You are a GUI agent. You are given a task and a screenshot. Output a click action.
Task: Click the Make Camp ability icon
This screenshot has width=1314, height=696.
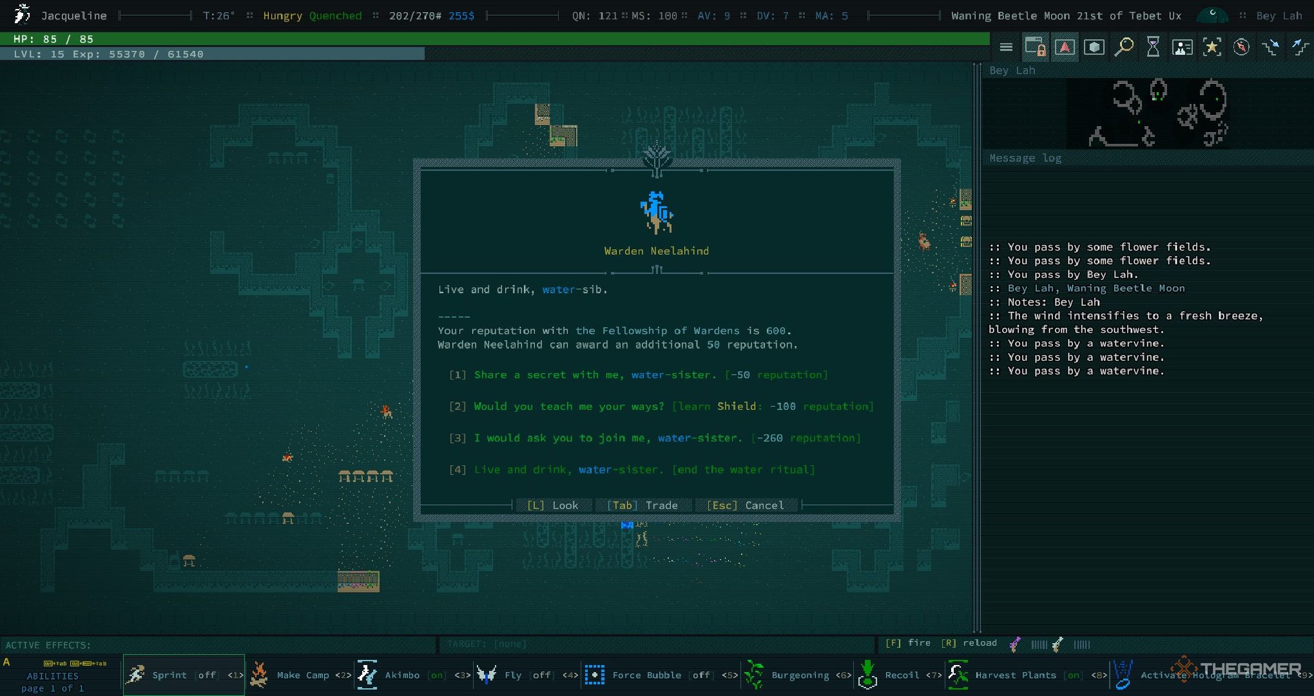coord(258,676)
